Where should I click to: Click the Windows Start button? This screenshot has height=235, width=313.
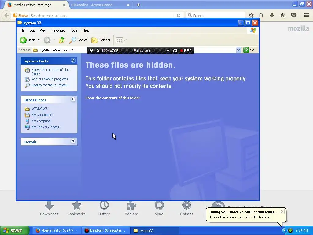pos(15,230)
